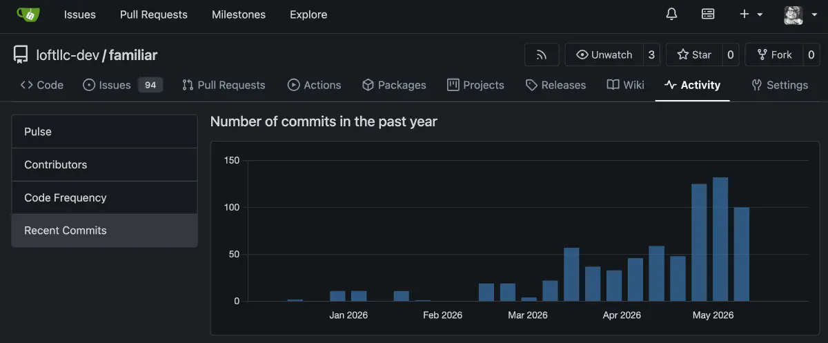This screenshot has width=828, height=343.
Task: Click the Number of commits heading
Action: [324, 121]
